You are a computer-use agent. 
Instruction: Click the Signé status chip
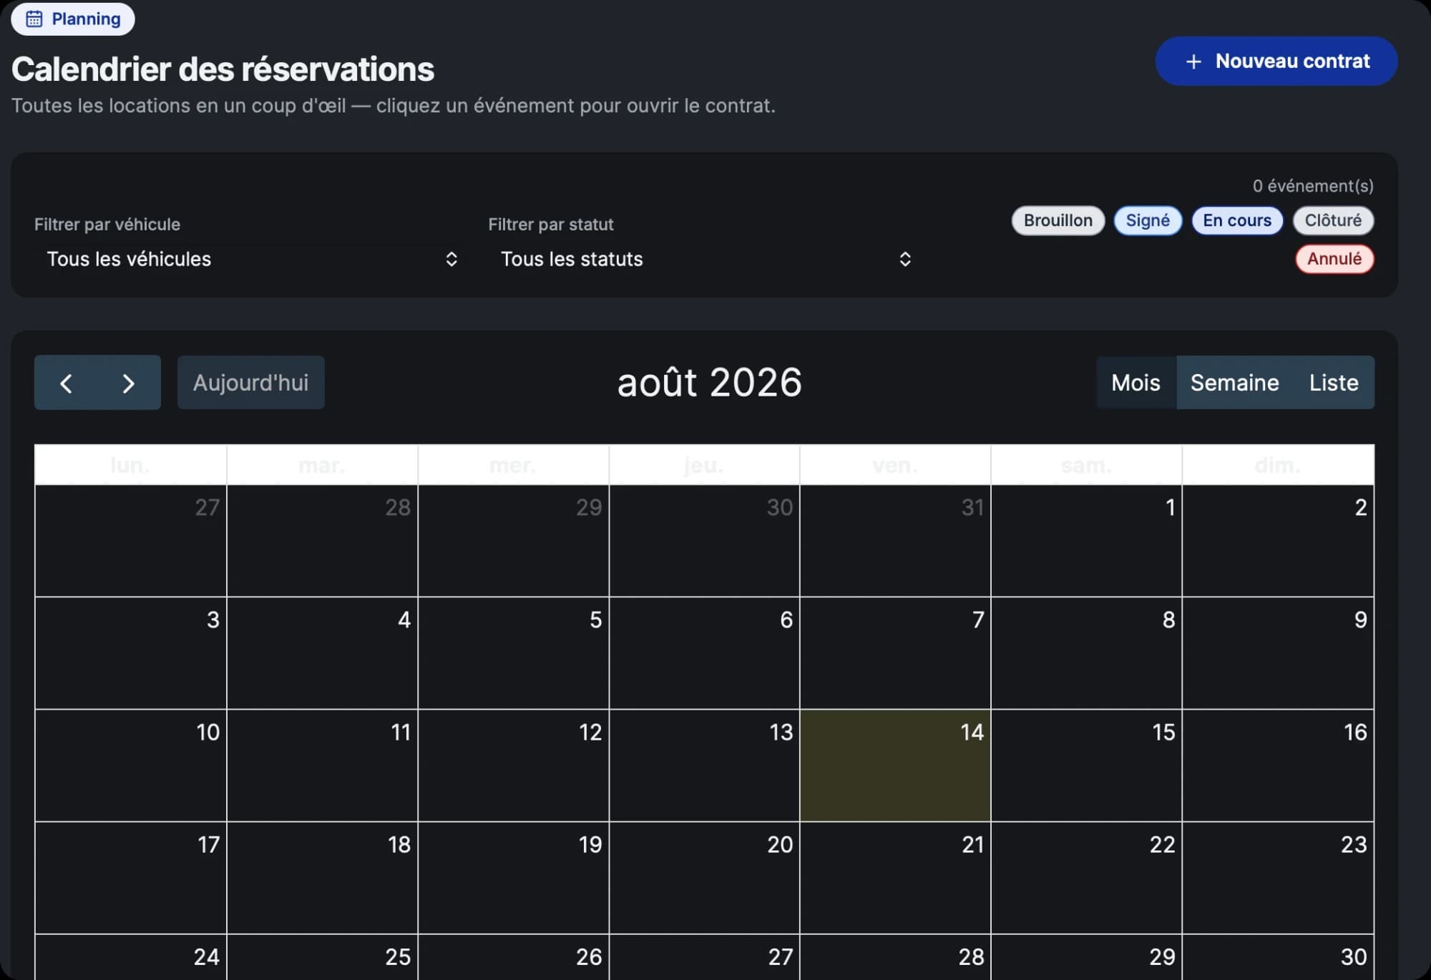coord(1148,220)
